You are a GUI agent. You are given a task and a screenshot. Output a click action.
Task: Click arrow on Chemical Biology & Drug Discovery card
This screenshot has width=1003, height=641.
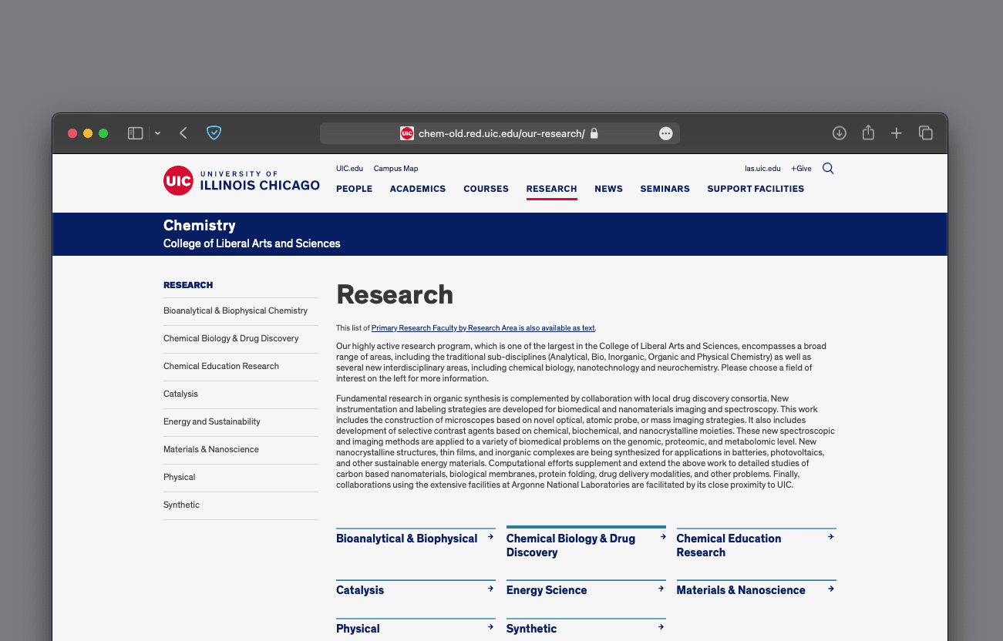click(x=661, y=536)
